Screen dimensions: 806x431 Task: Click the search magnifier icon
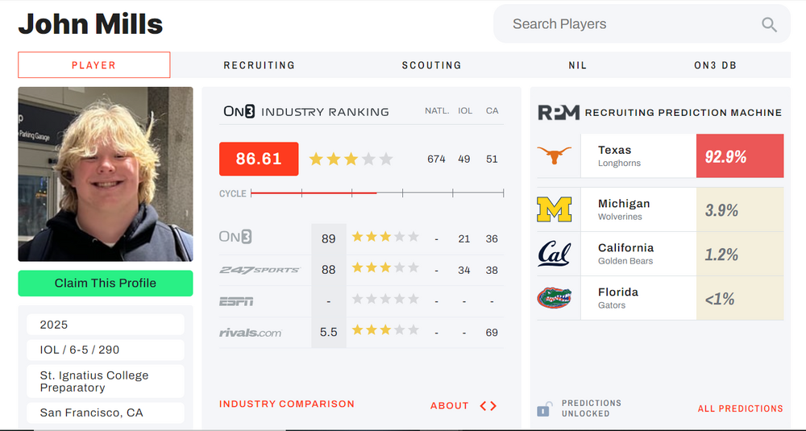coord(769,24)
